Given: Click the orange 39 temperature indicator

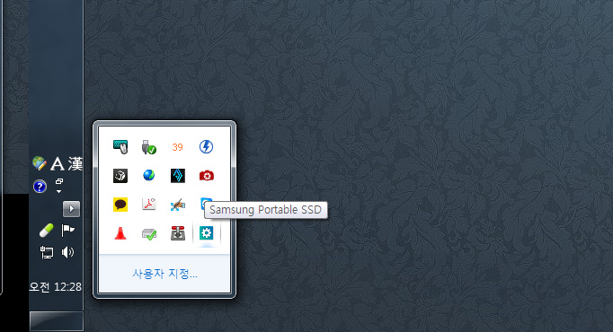Looking at the screenshot, I should tap(177, 147).
